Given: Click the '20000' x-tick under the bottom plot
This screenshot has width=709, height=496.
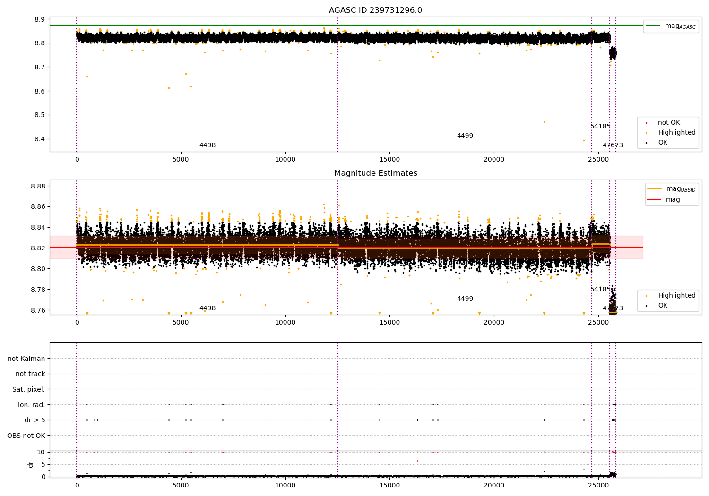Looking at the screenshot, I should pos(494,485).
